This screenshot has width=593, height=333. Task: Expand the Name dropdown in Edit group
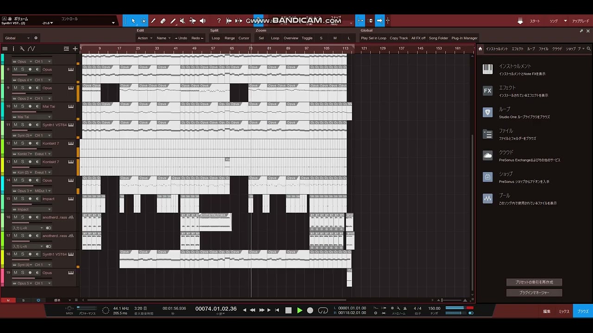click(x=163, y=38)
